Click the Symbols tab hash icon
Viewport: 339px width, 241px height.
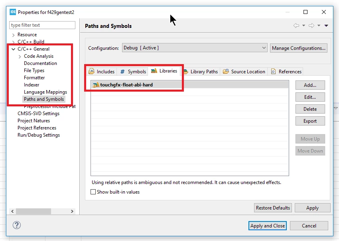tap(122, 71)
